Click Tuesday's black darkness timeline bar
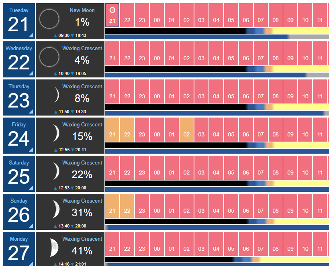 (176, 31)
